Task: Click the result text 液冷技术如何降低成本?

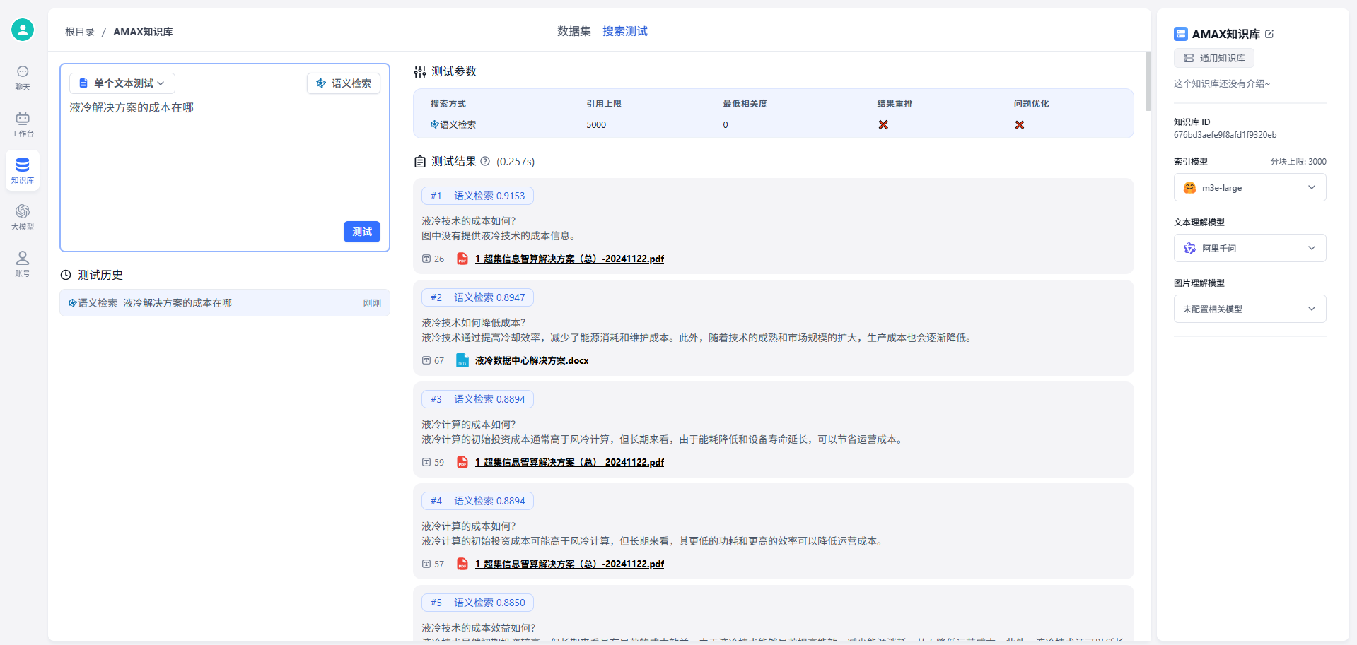Action: coord(474,323)
